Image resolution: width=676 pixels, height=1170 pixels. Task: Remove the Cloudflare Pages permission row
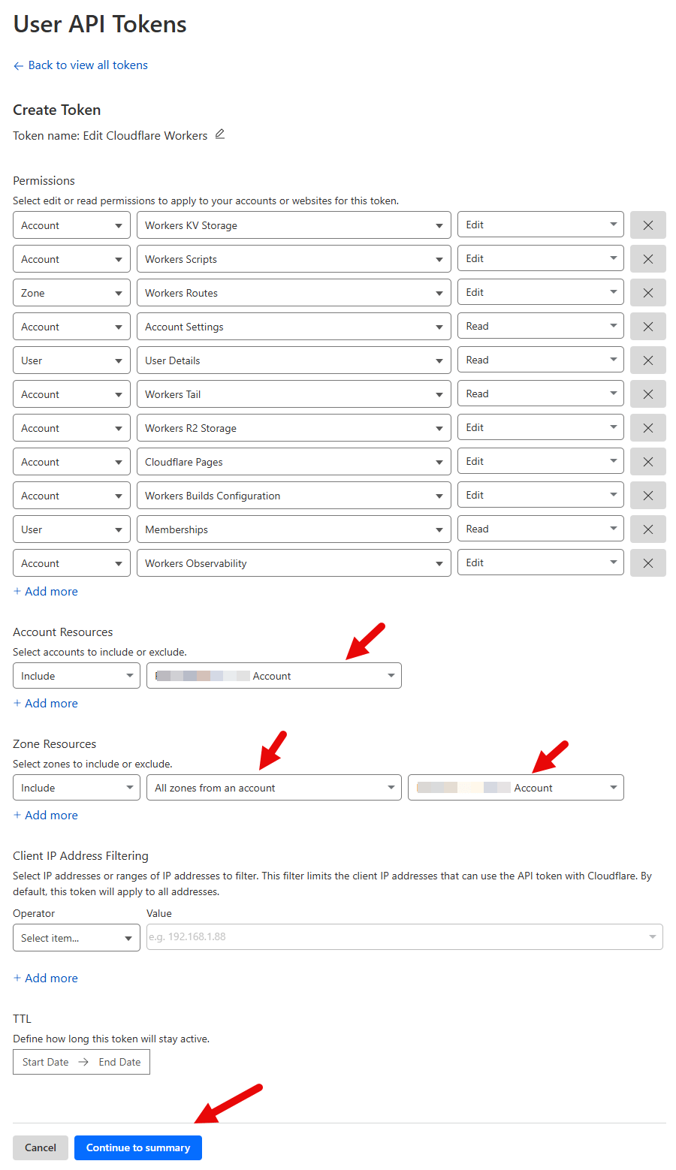[x=648, y=462]
